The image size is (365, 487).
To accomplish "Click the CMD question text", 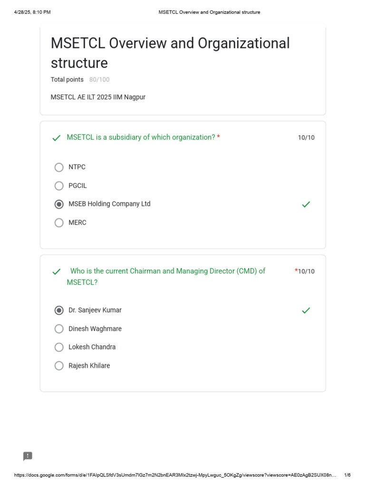I will coord(166,276).
